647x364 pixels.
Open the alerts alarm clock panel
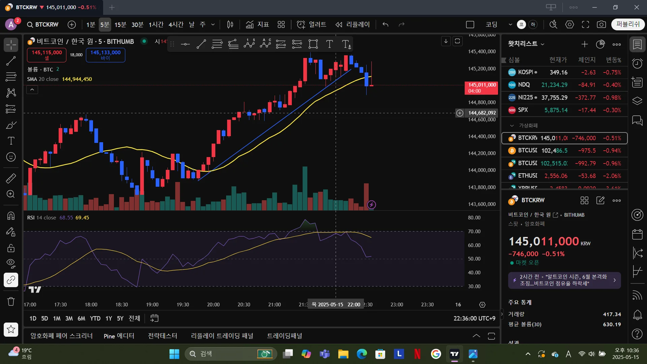tap(637, 63)
